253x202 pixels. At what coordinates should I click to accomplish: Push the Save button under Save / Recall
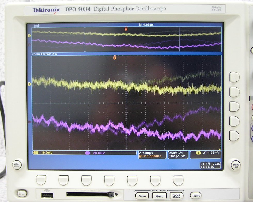tap(142, 196)
